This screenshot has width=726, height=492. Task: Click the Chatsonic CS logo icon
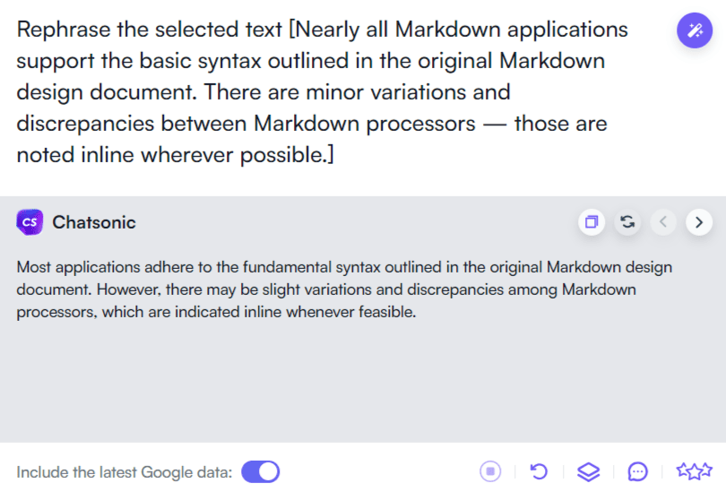(x=30, y=222)
